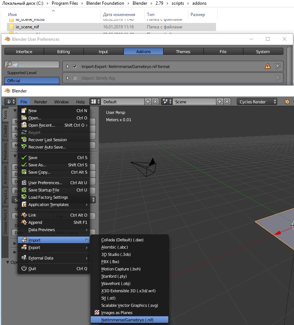This screenshot has height=325, width=294.
Task: Click the Open folder icon
Action: click(24, 118)
